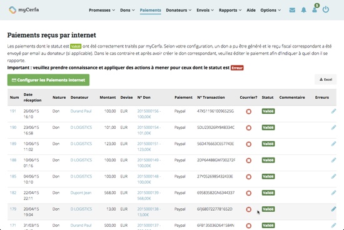This screenshot has width=344, height=230.
Task: Open donation 2015000139 - 568,00€ link
Action: [x=149, y=196]
